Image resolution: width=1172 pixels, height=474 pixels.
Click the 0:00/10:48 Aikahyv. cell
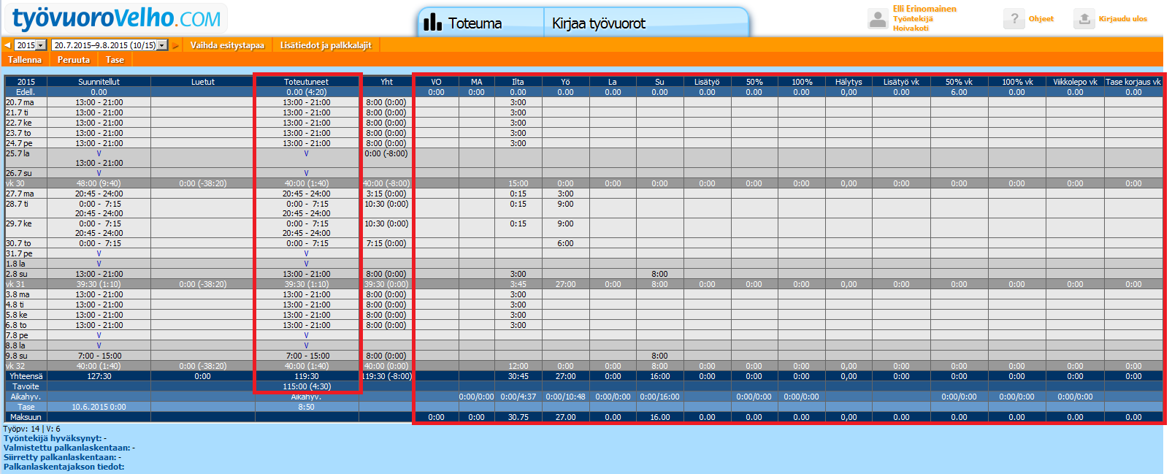click(x=565, y=397)
